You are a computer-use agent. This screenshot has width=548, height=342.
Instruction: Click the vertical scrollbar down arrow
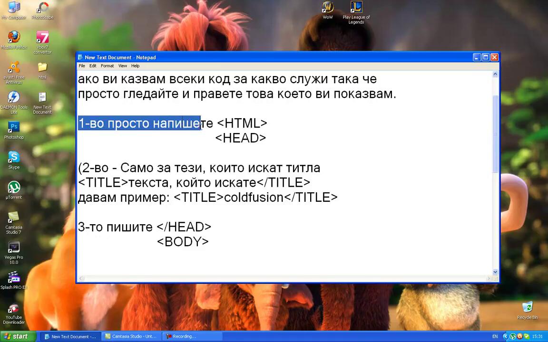pyautogui.click(x=495, y=272)
